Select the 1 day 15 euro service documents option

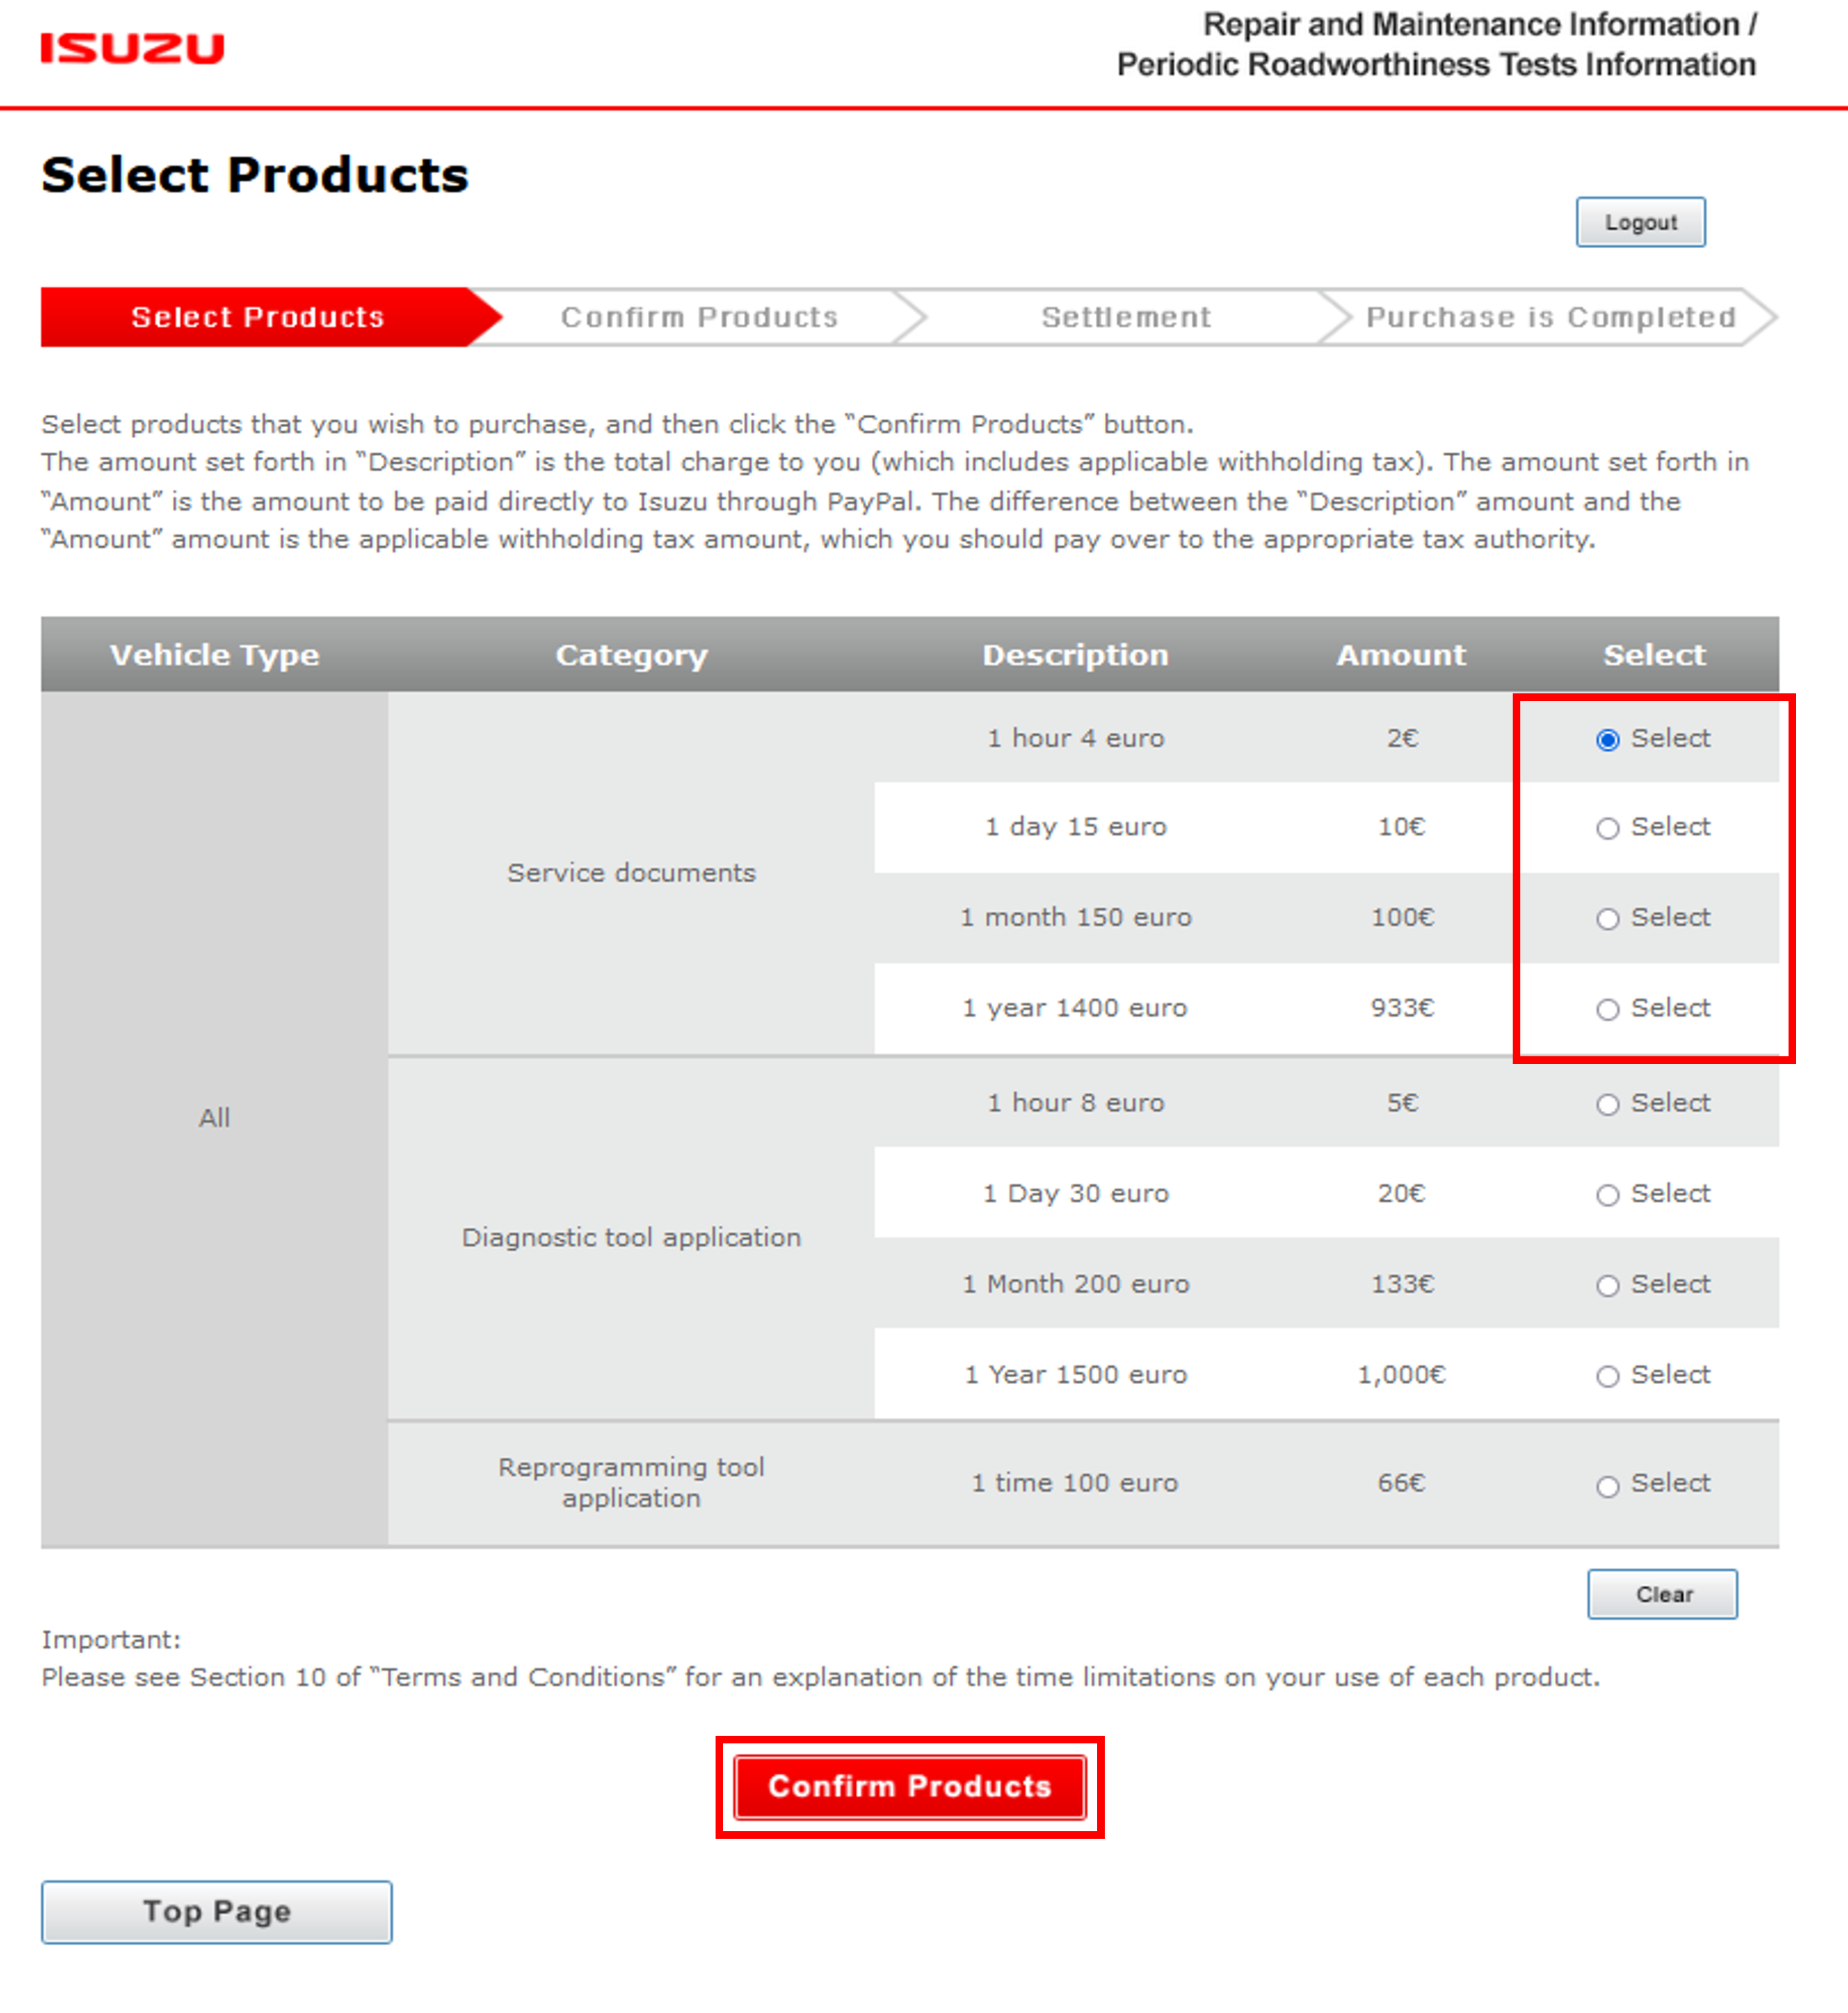click(1607, 828)
